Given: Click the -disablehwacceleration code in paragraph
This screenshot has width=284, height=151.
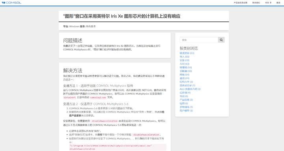Looking at the screenshot, I should click(104, 121).
